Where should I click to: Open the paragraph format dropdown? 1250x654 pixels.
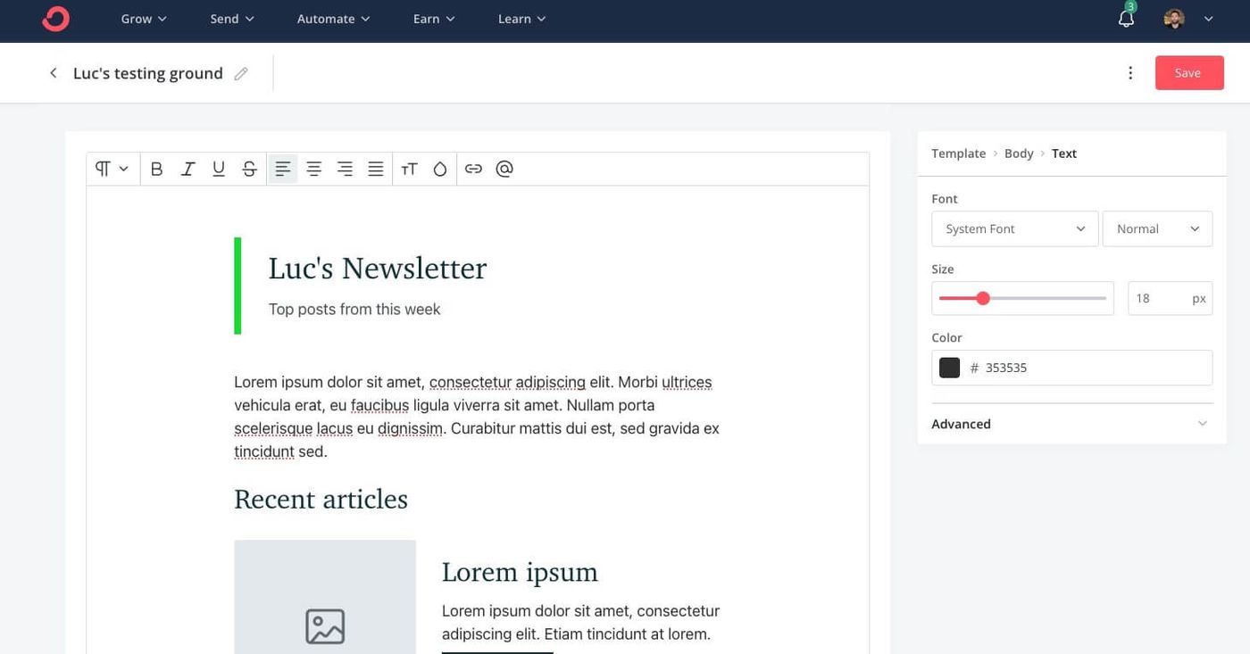pyautogui.click(x=112, y=169)
